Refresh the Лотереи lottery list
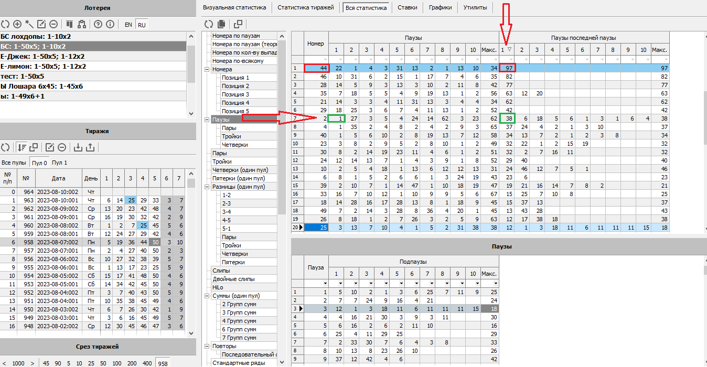707x367 pixels. 5,24
